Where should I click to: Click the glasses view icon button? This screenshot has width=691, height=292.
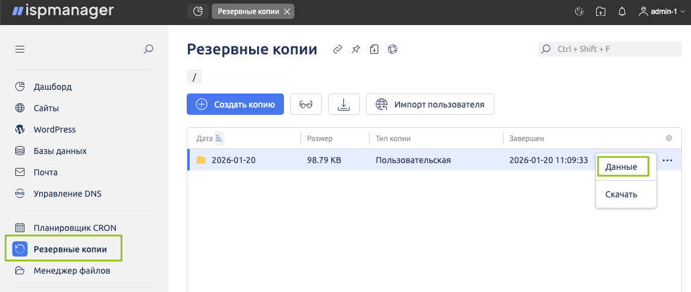click(306, 104)
